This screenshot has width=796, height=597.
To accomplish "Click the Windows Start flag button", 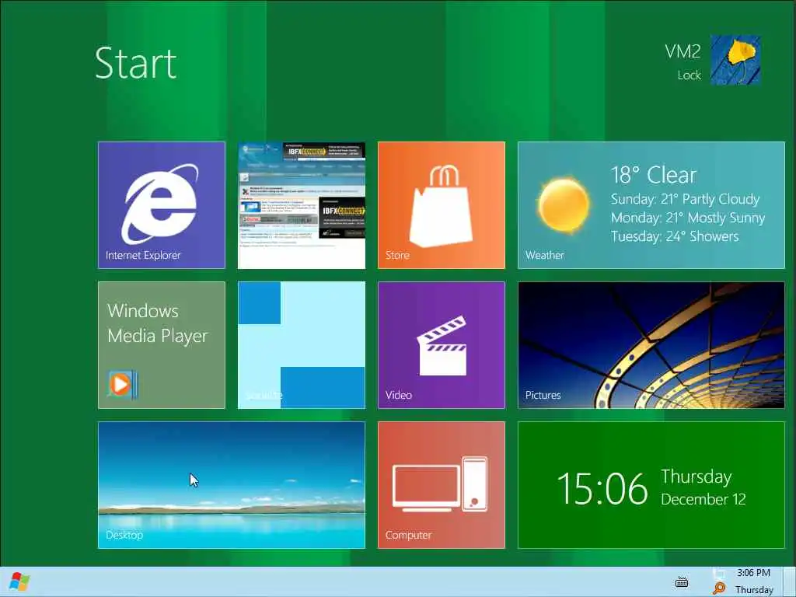I will pyautogui.click(x=19, y=581).
